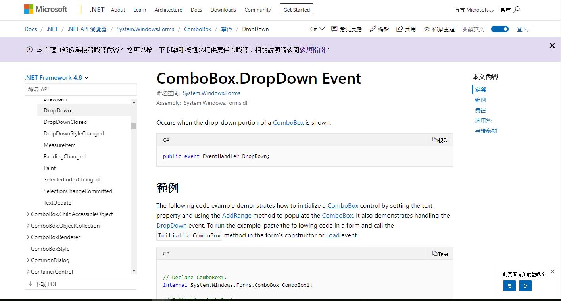Open the Community menu item

click(x=258, y=10)
